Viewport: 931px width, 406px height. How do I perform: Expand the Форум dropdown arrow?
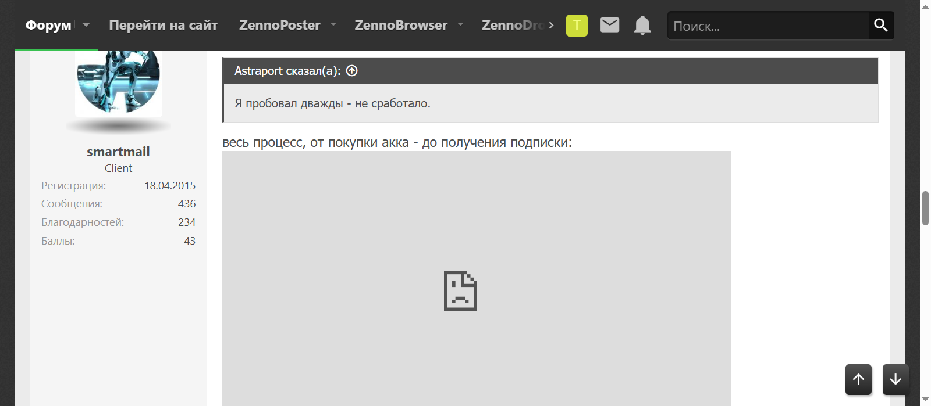(x=86, y=25)
